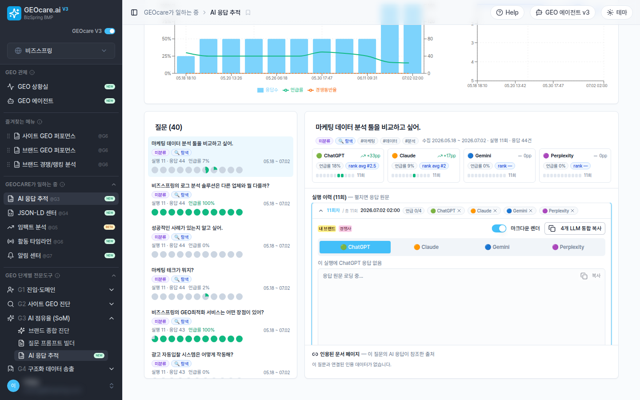Click the info icon beside GEO 관제
The width and height of the screenshot is (640, 400).
click(32, 72)
